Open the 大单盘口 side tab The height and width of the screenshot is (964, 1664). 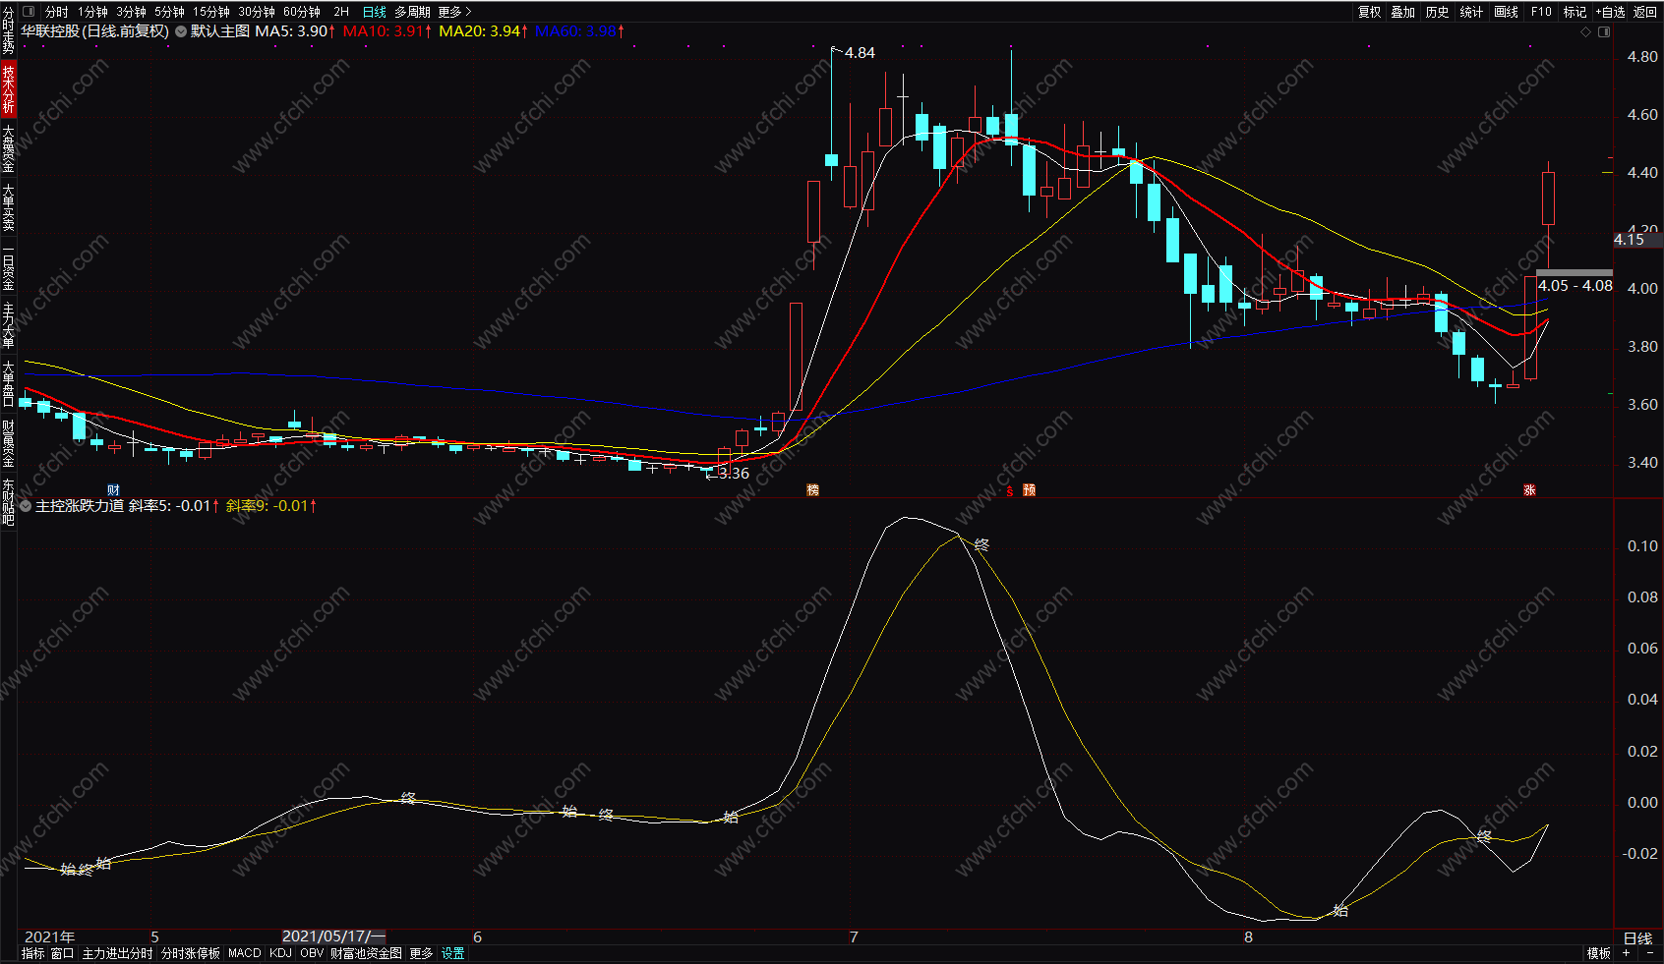[x=8, y=384]
